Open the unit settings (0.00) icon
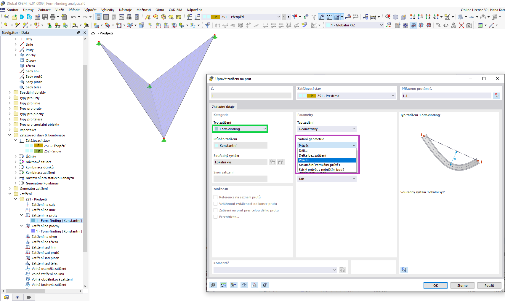Viewport: 505px width, 301px height. tap(223, 285)
